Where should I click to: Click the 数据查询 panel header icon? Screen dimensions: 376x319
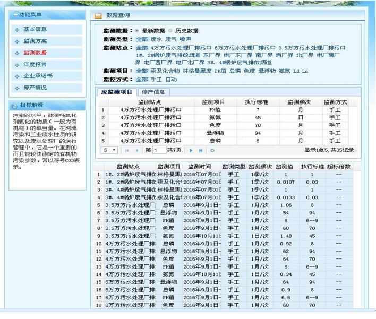coord(98,15)
